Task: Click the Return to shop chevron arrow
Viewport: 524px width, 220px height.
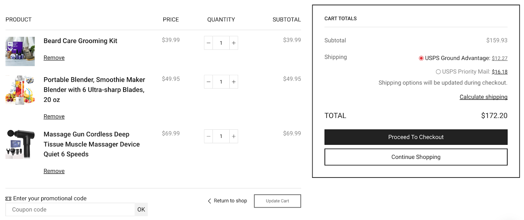Action: 209,201
